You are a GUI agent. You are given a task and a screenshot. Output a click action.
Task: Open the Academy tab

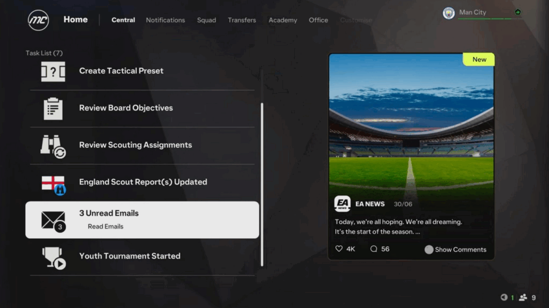tap(283, 20)
